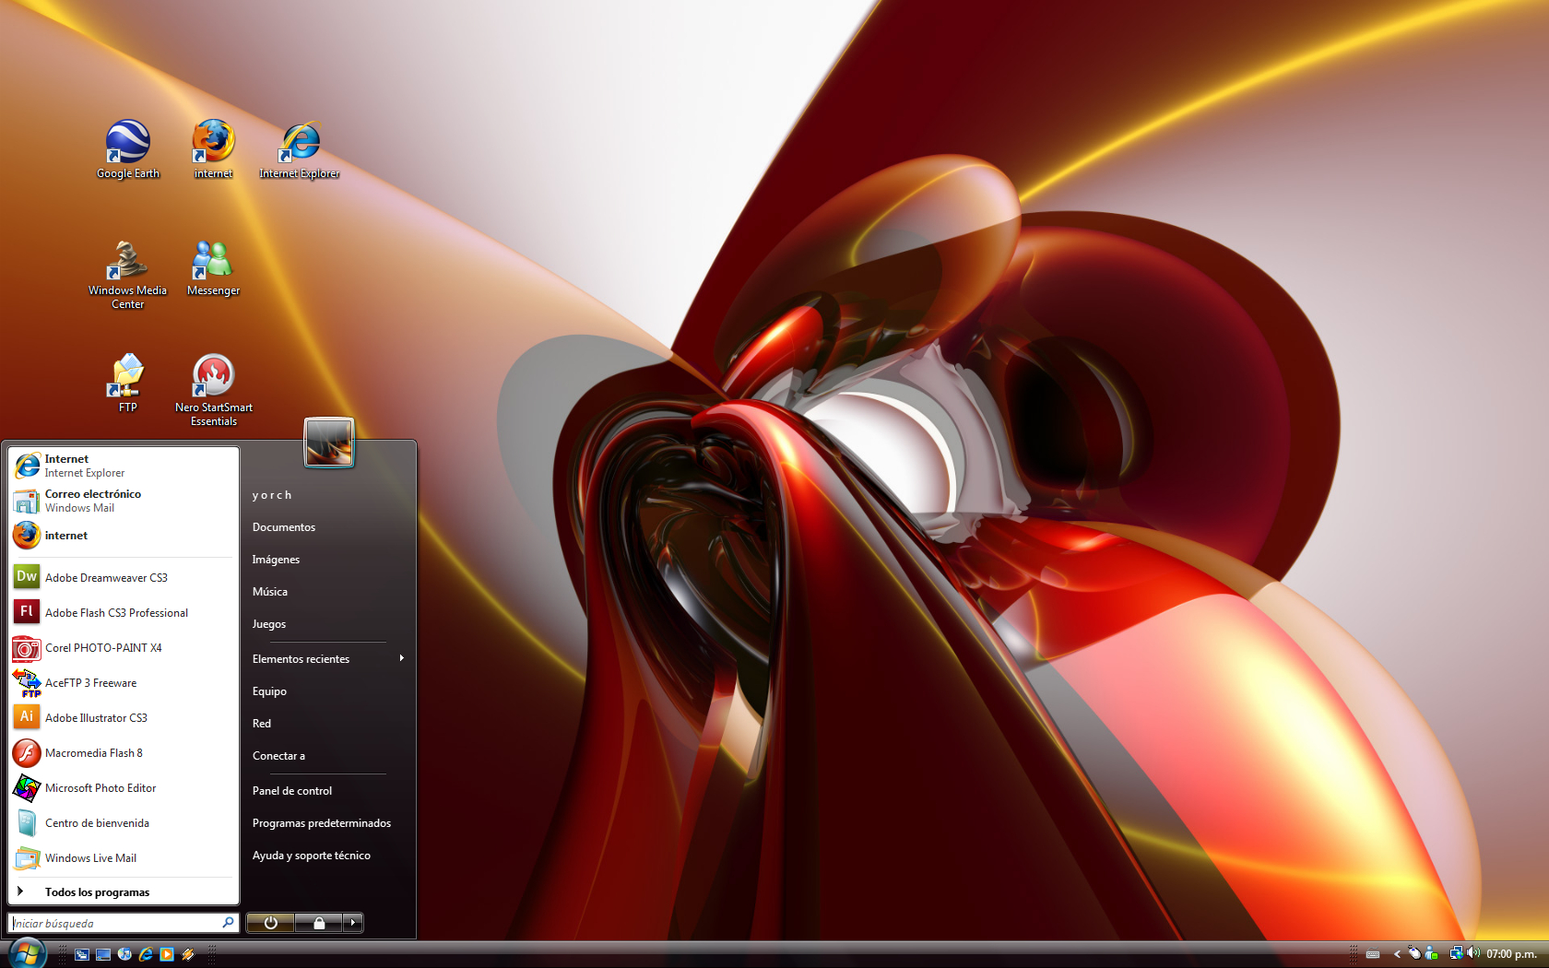Screen dimensions: 1549x968
Task: Launch Macromedia Flash 8
Action: [x=124, y=752]
